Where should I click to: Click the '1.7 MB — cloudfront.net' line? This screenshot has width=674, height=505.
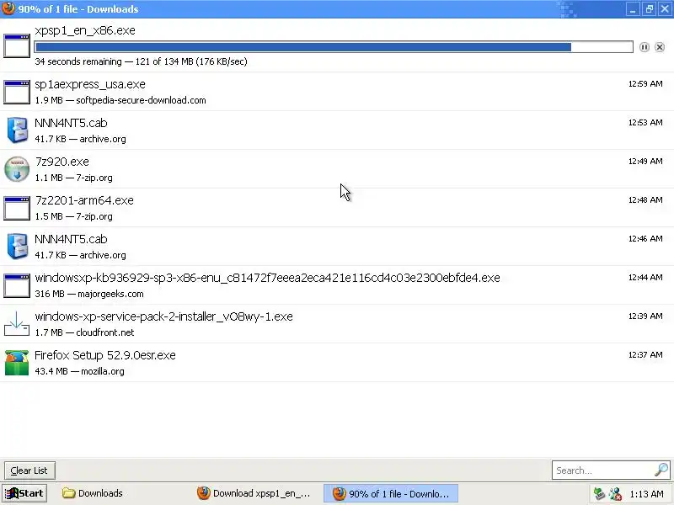(85, 332)
